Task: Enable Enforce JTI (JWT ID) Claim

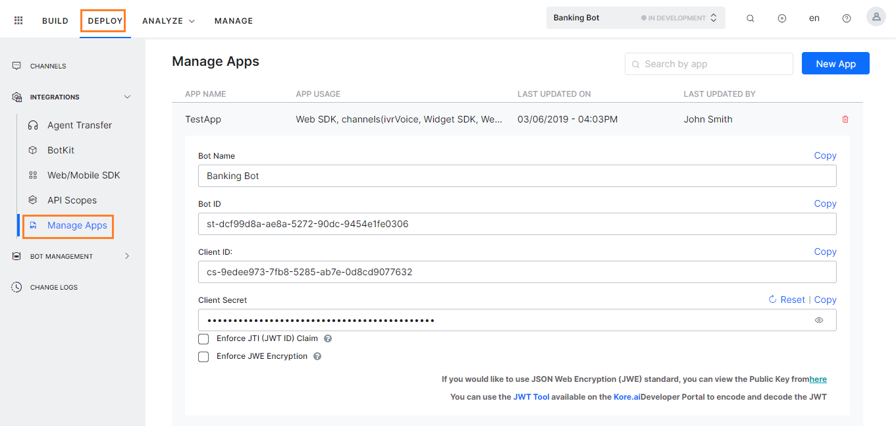Action: (203, 338)
